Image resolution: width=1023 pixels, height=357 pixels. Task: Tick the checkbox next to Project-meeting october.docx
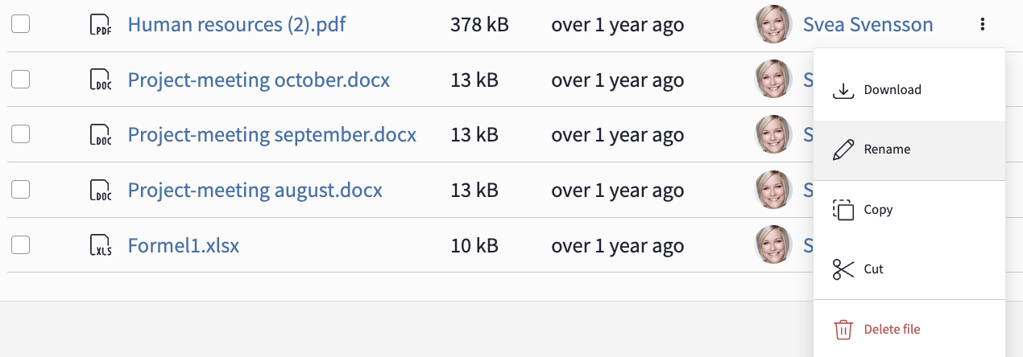[x=21, y=79]
